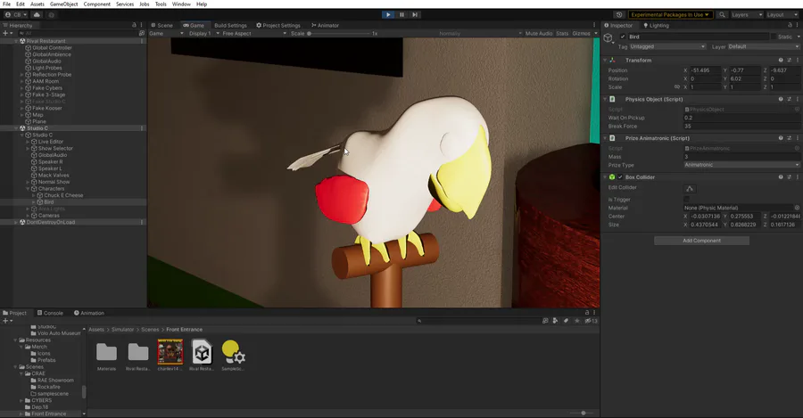Click the Step frame button

point(415,15)
